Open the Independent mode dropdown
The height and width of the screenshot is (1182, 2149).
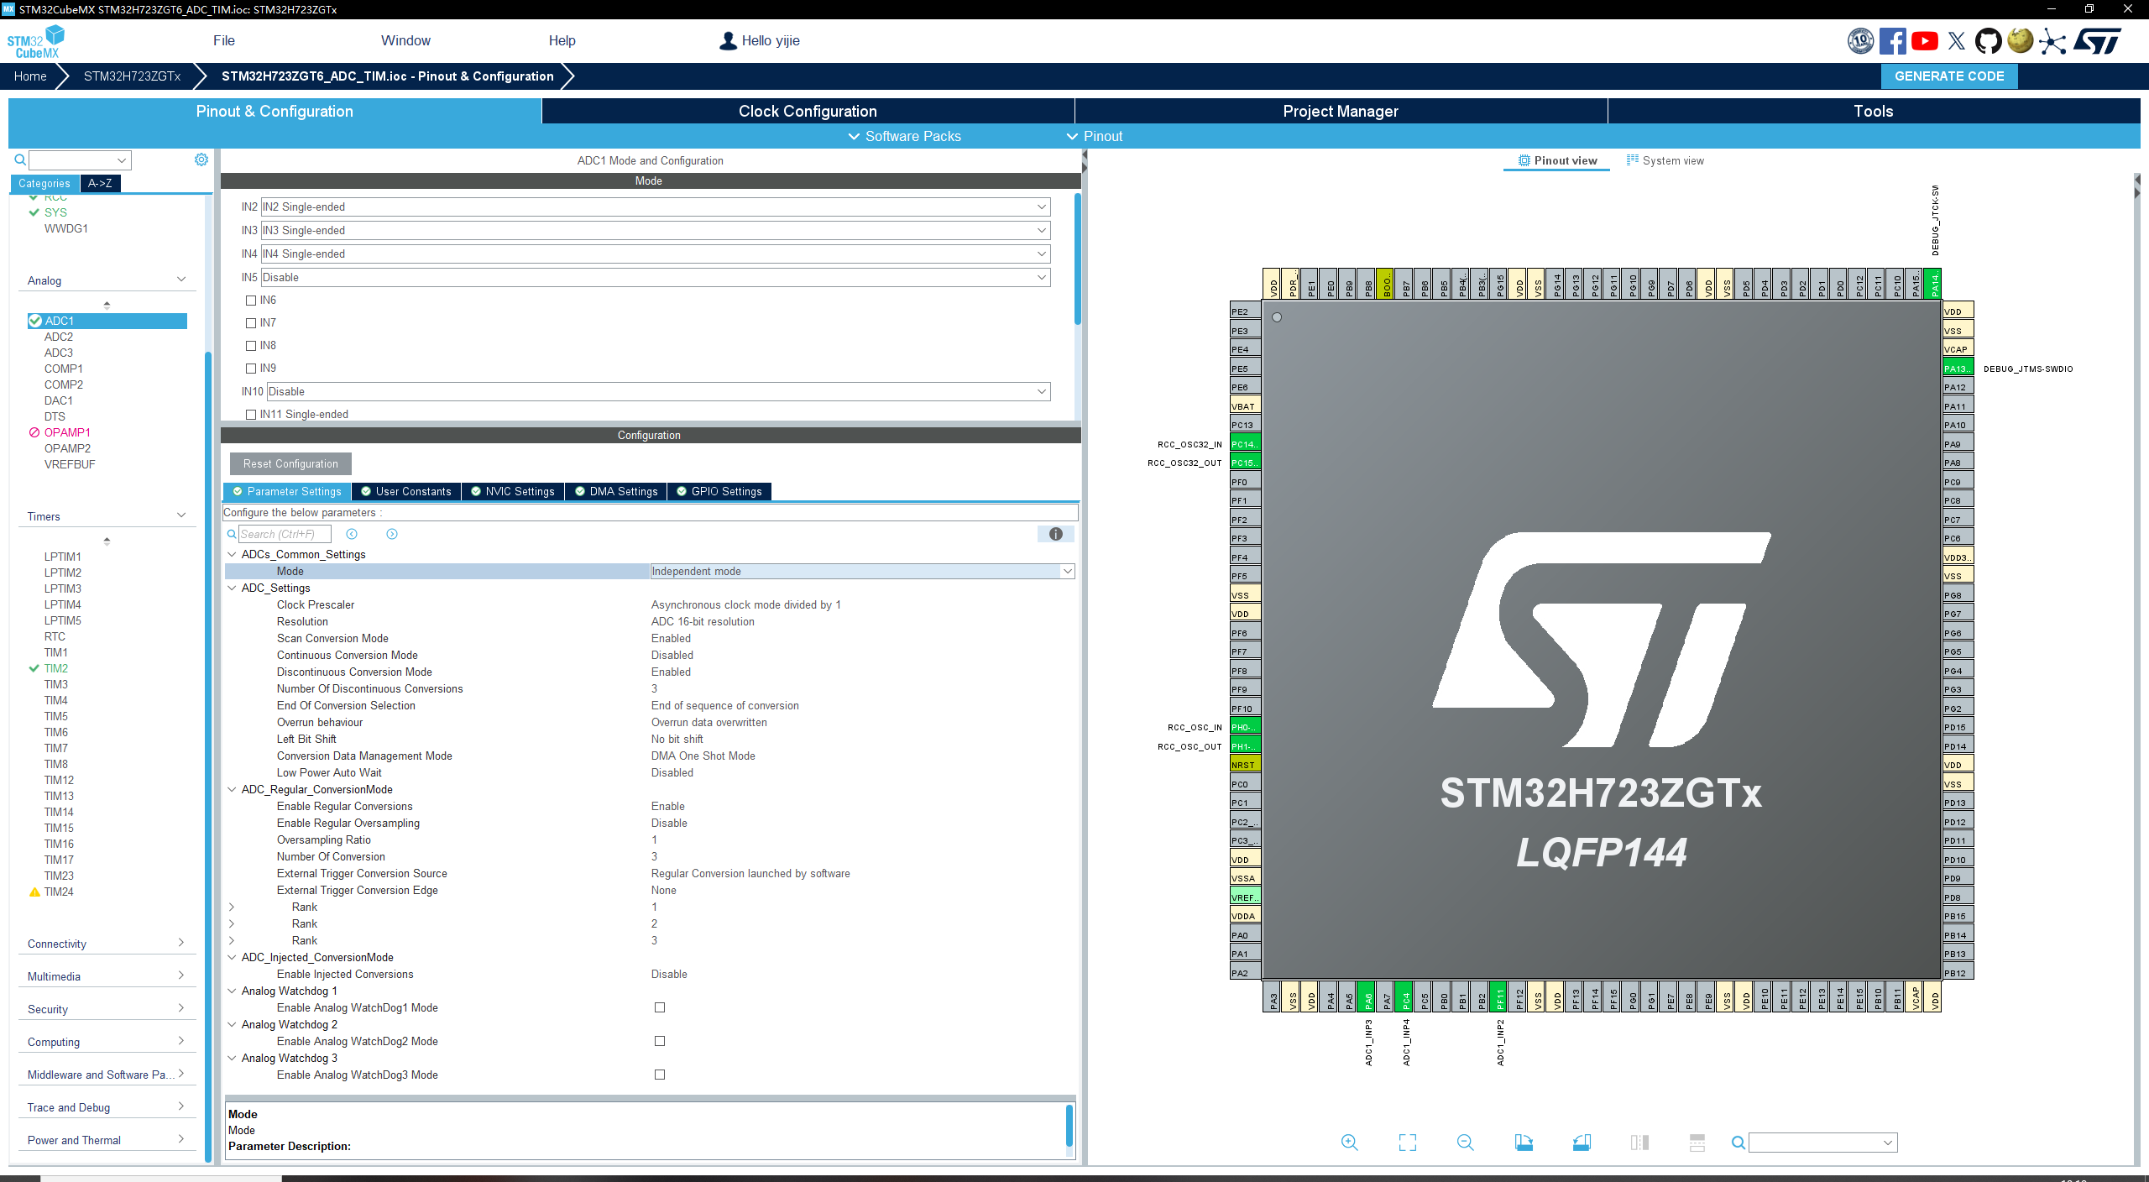coord(862,571)
